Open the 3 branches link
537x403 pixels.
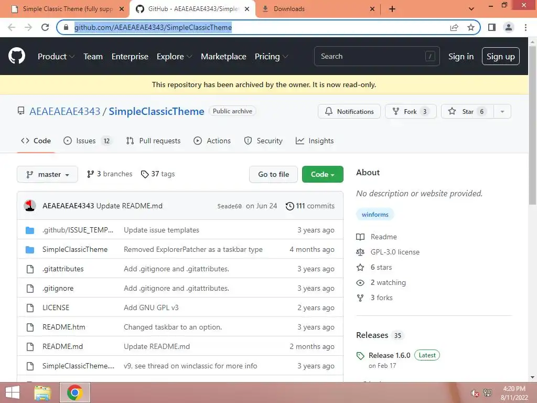[x=109, y=174]
